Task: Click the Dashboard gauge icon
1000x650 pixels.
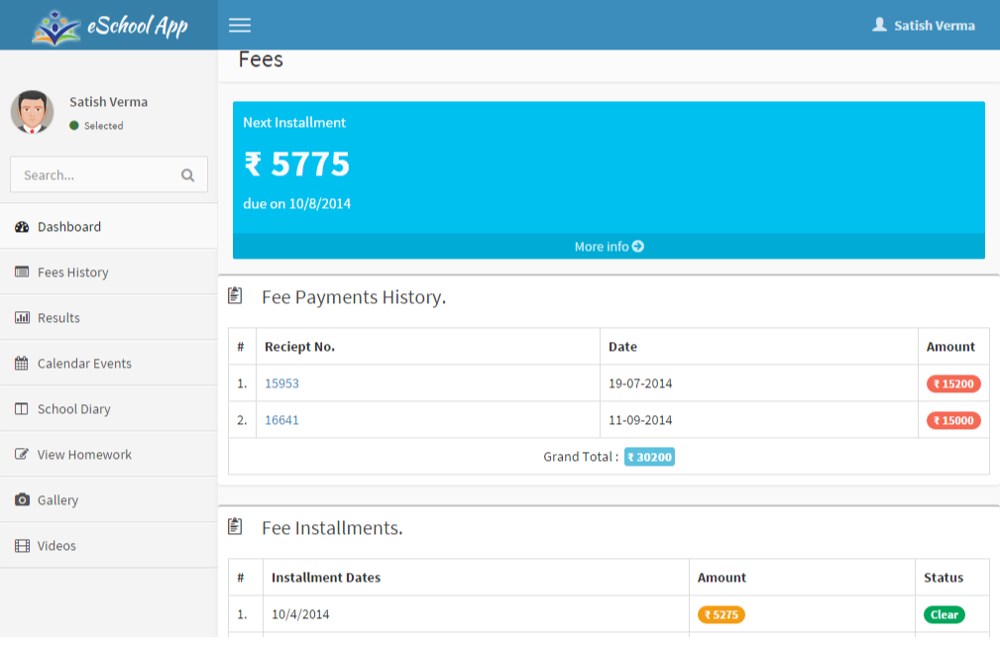Action: tap(22, 227)
